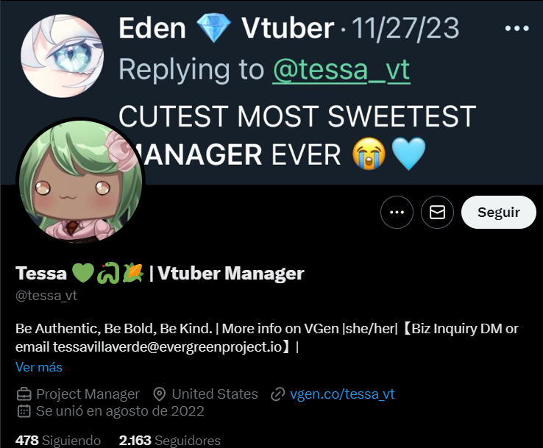Click the blue diamond emoji in Eden's name

click(x=213, y=28)
